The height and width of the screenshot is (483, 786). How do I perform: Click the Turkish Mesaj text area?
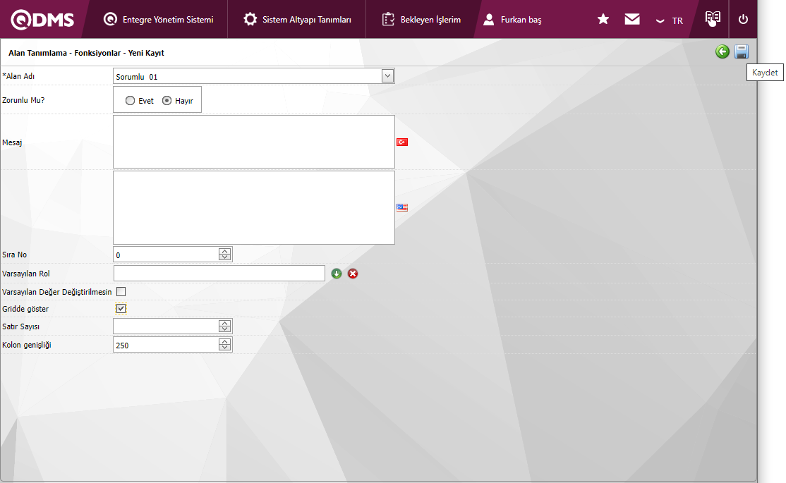coord(253,142)
